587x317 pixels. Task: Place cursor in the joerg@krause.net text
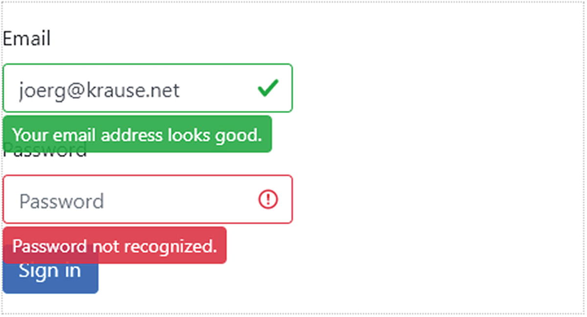point(99,90)
